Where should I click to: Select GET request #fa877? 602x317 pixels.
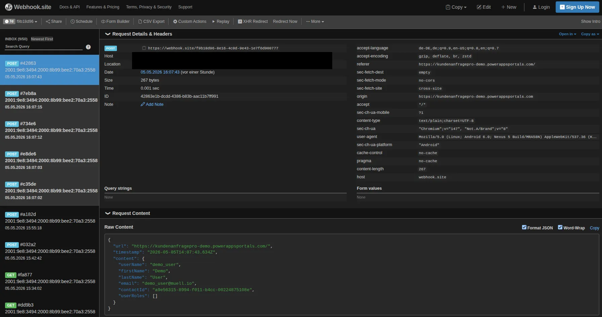pyautogui.click(x=50, y=281)
